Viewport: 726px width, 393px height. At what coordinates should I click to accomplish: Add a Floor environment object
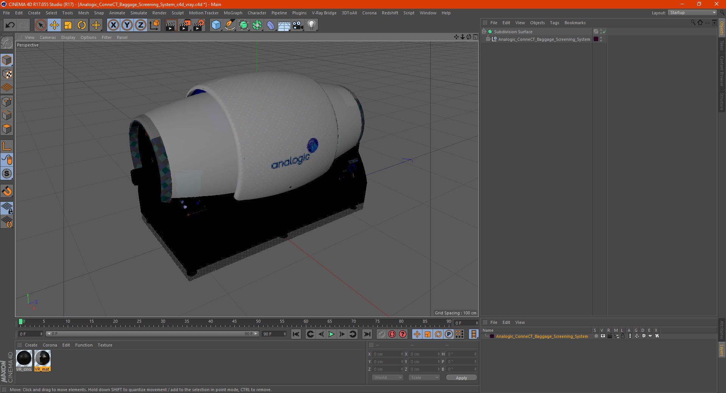[x=284, y=25]
